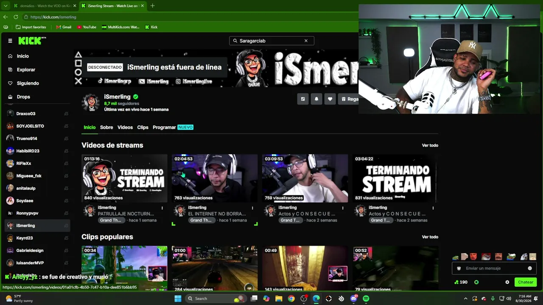543x305 pixels.
Task: Open the EL INTERNET NO BORRA video thumbnail
Action: coord(215,178)
